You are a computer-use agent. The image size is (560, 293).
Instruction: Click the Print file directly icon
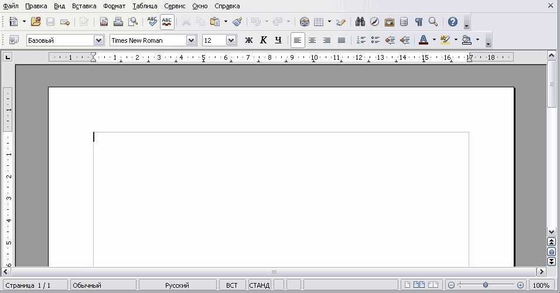pos(118,22)
